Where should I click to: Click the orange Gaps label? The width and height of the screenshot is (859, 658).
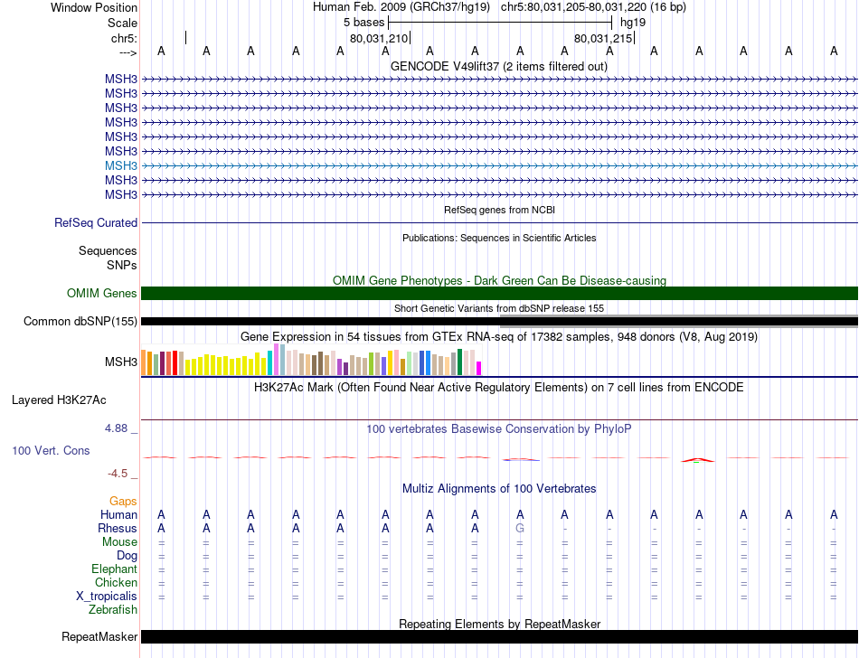point(123,501)
